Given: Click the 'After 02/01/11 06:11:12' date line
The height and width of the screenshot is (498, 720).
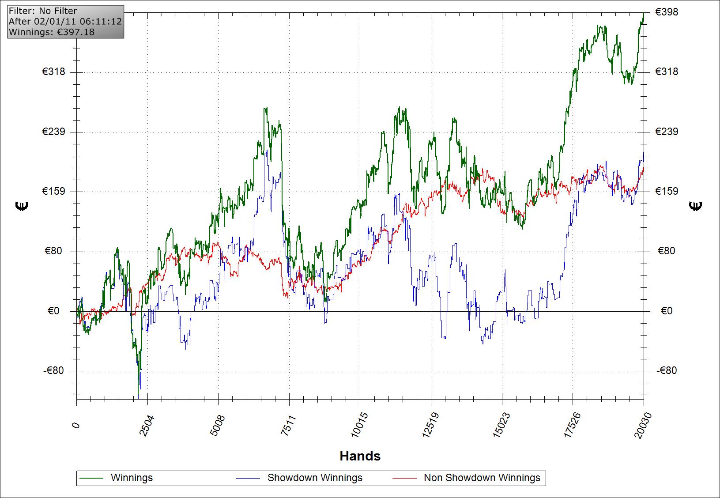Looking at the screenshot, I should click(x=65, y=21).
